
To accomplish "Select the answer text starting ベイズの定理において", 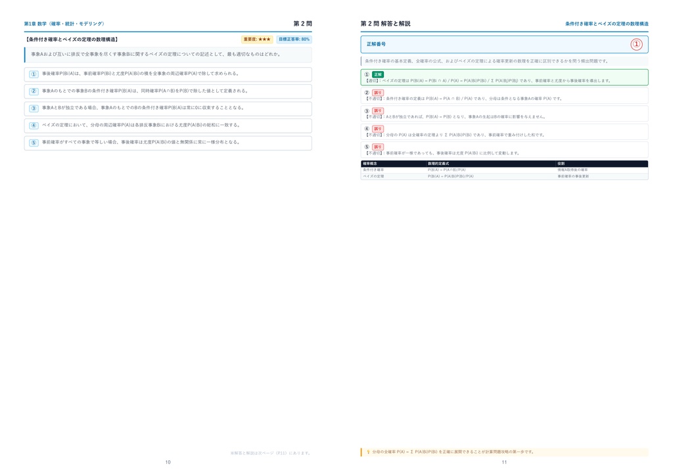I will click(142, 126).
